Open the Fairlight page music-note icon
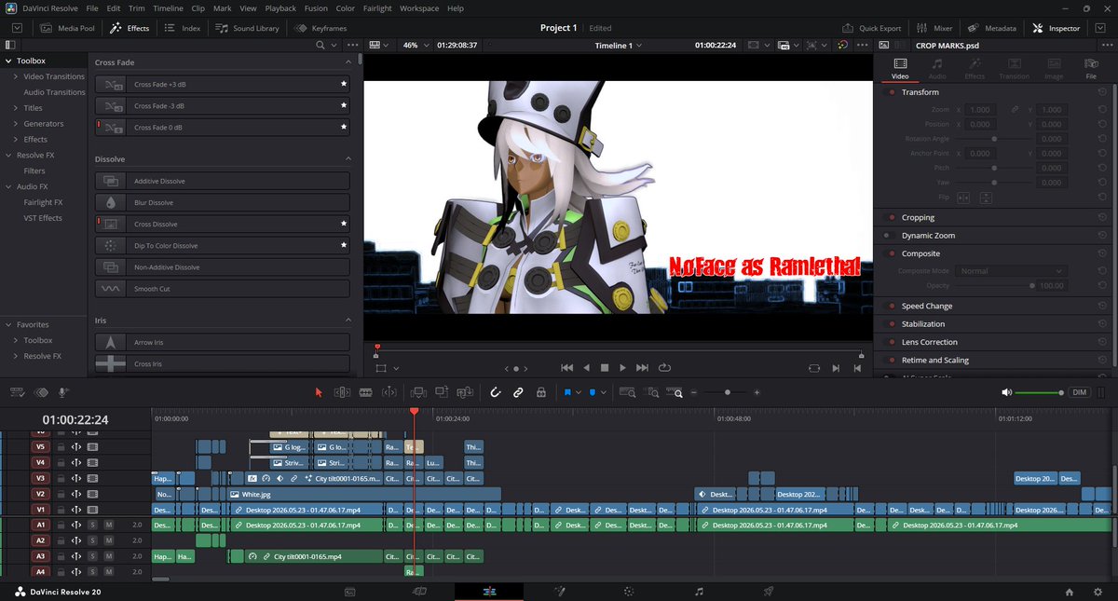This screenshot has height=601, width=1118. tap(699, 591)
